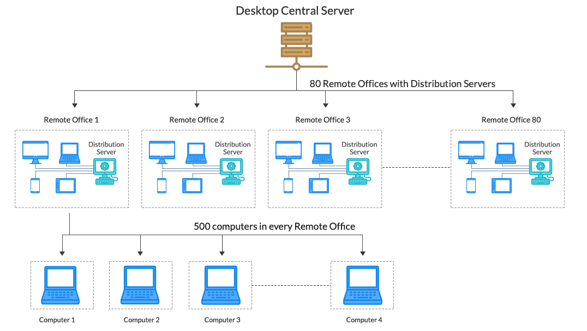587x331 pixels.
Task: Click the 'Computer 1' label
Action: pos(57,320)
